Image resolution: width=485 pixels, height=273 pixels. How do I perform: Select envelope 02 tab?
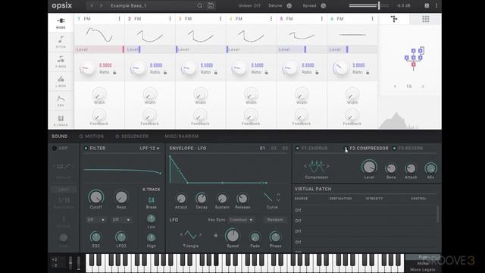point(274,149)
